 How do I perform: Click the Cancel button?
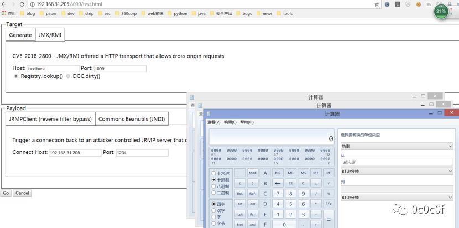click(x=22, y=193)
